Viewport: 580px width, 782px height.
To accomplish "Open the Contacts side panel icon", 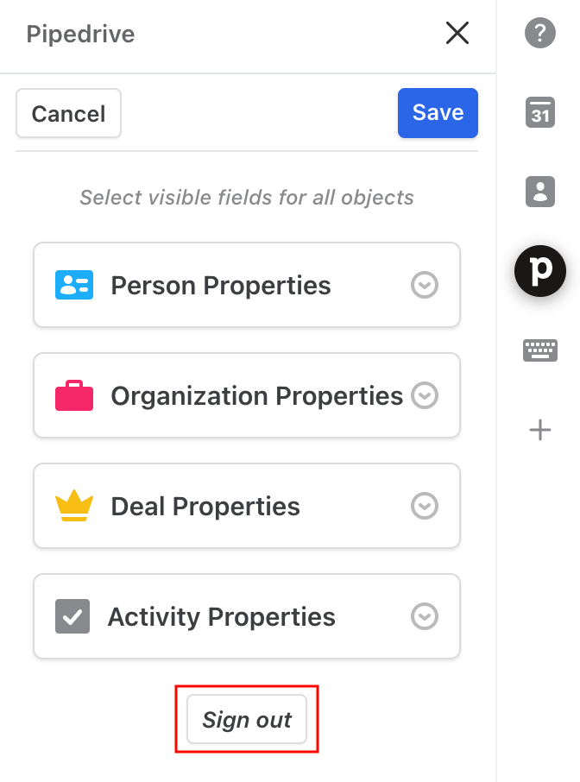I will point(540,192).
